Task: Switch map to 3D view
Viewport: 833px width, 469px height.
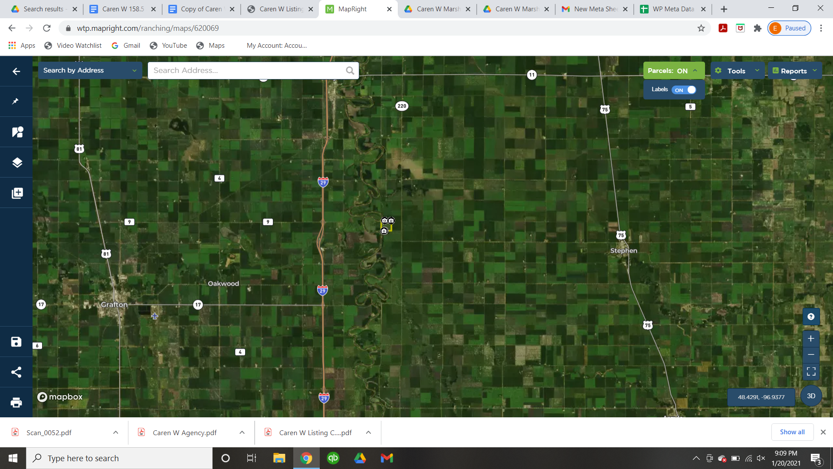Action: 811,396
